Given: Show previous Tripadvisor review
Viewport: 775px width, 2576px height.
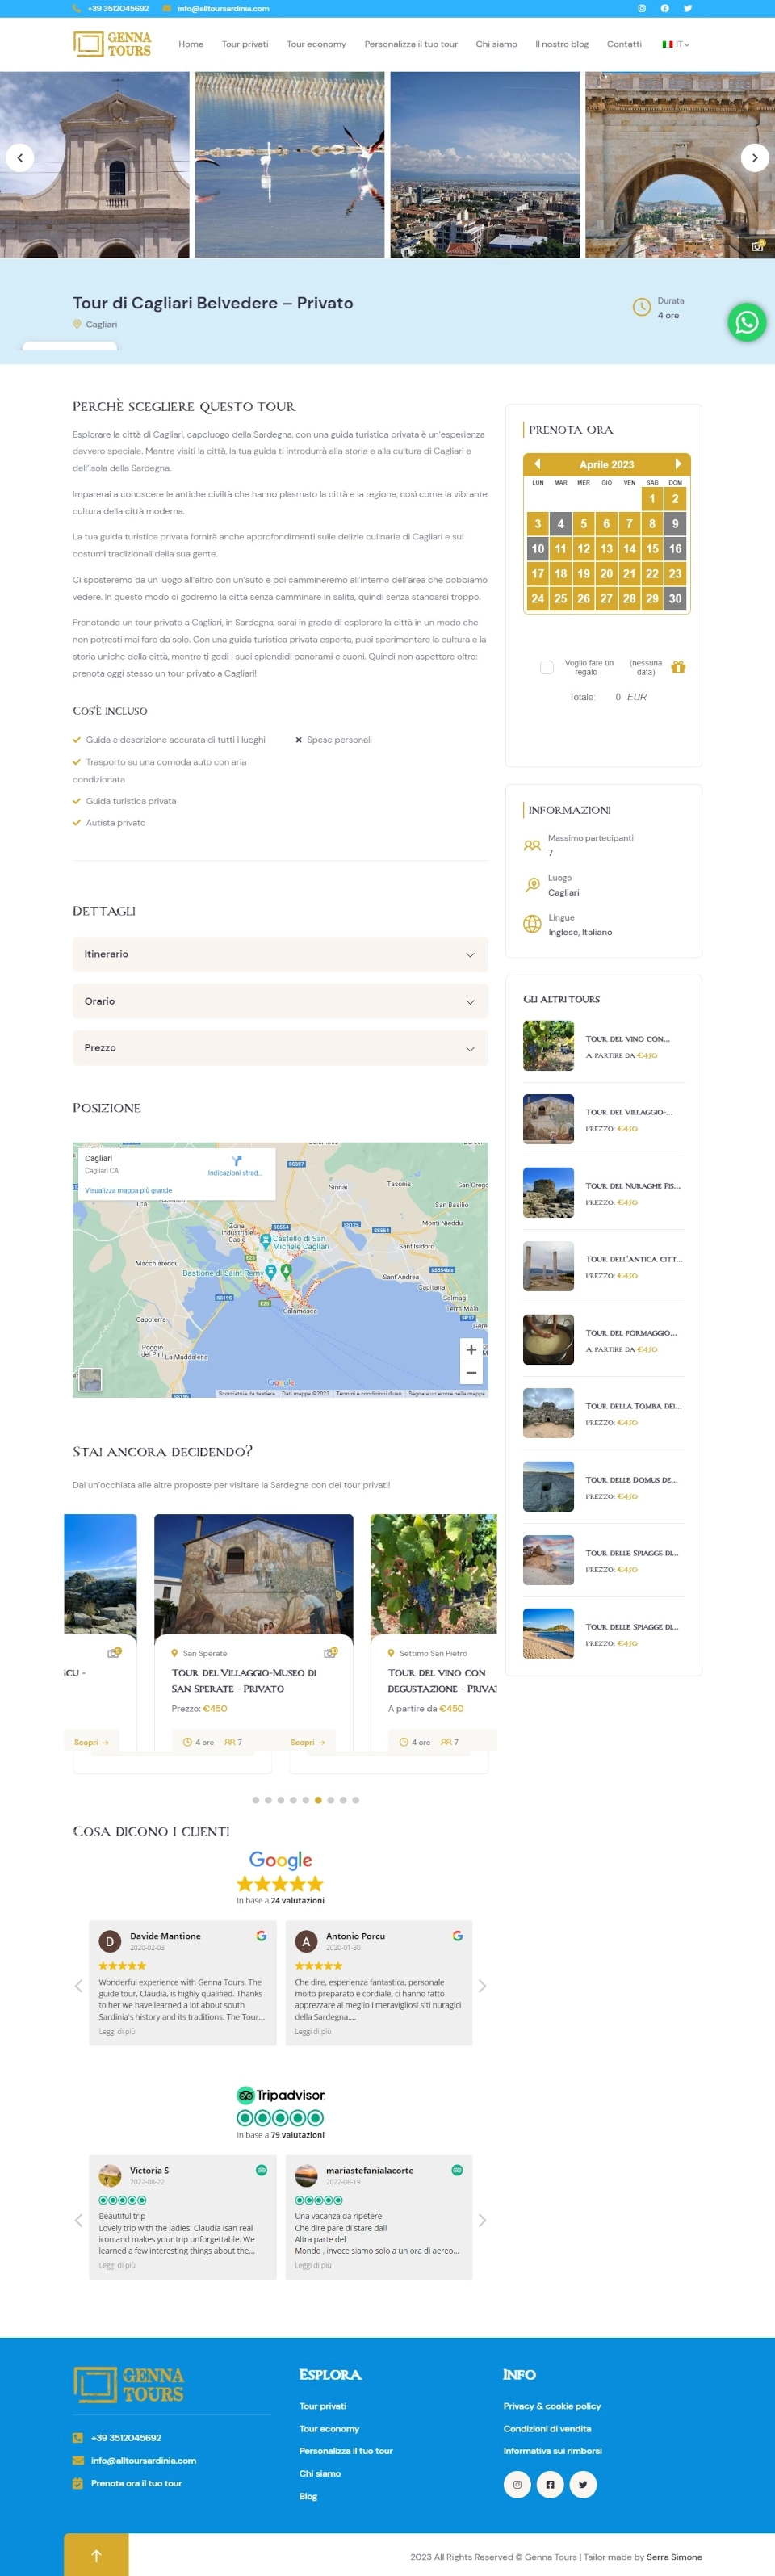Looking at the screenshot, I should coord(79,2220).
